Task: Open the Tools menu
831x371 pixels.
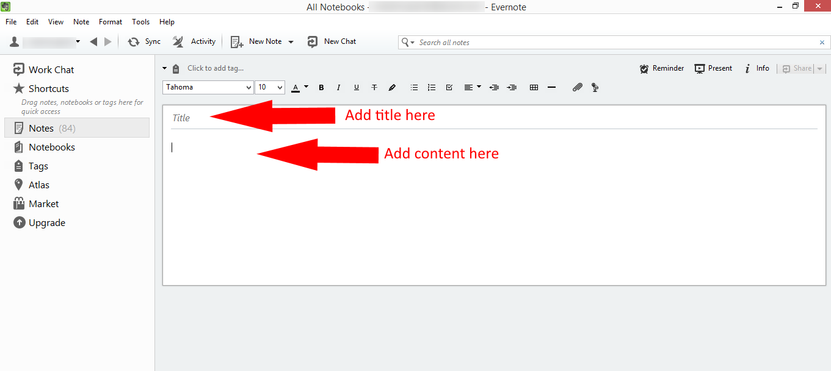Action: [x=140, y=21]
